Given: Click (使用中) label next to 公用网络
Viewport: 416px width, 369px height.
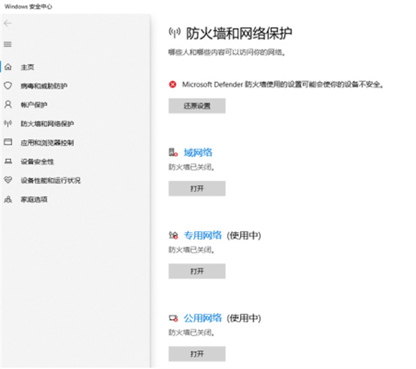Looking at the screenshot, I should point(244,318).
